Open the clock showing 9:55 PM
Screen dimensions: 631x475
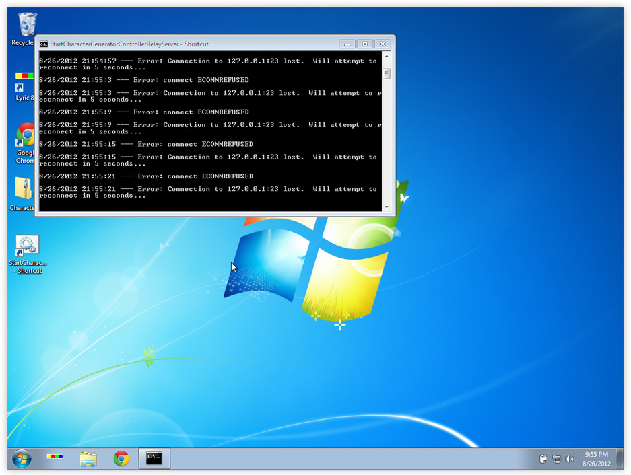coord(597,459)
